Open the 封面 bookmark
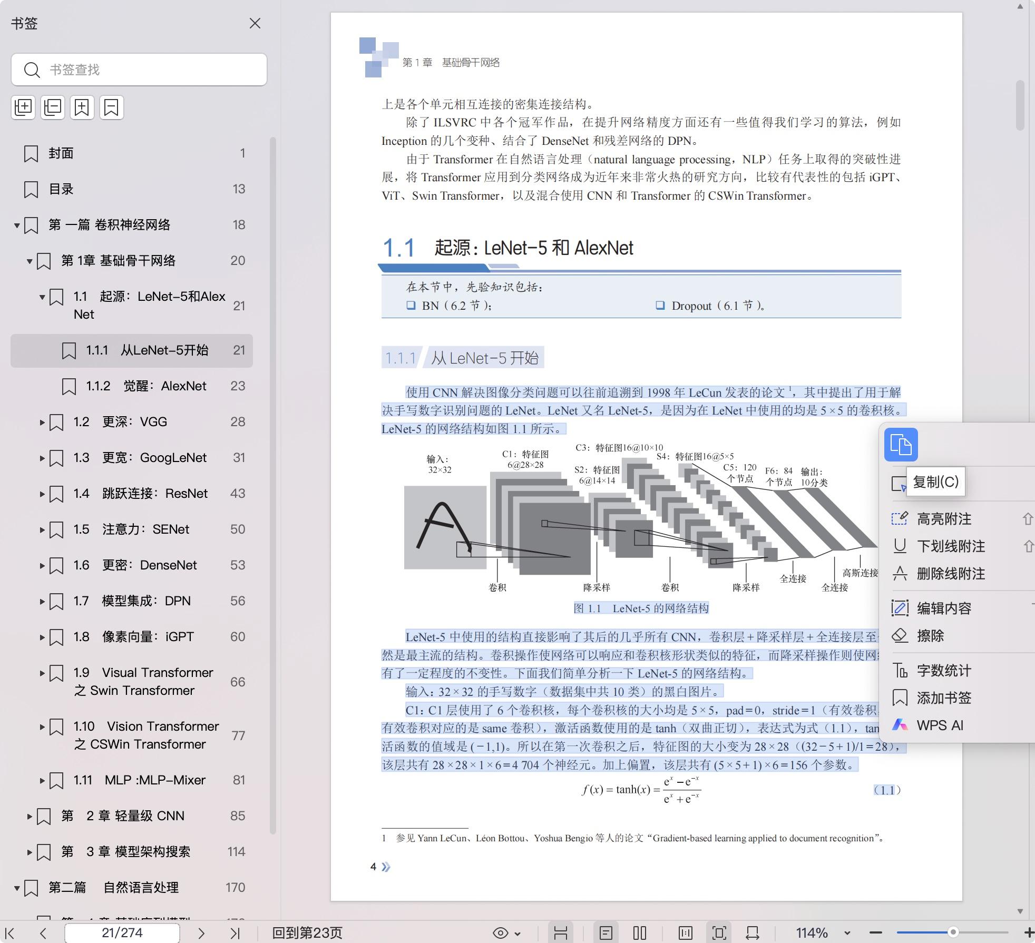 click(x=132, y=153)
